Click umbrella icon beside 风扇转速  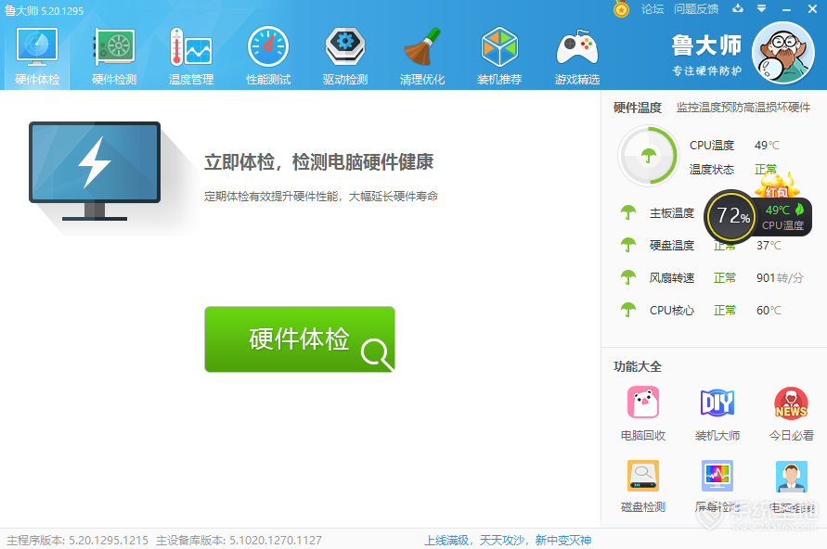click(628, 277)
